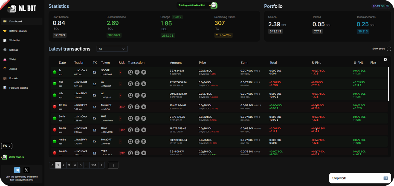The image size is (394, 186).
Task: Open Referral Program in sidebar
Action: [18, 31]
